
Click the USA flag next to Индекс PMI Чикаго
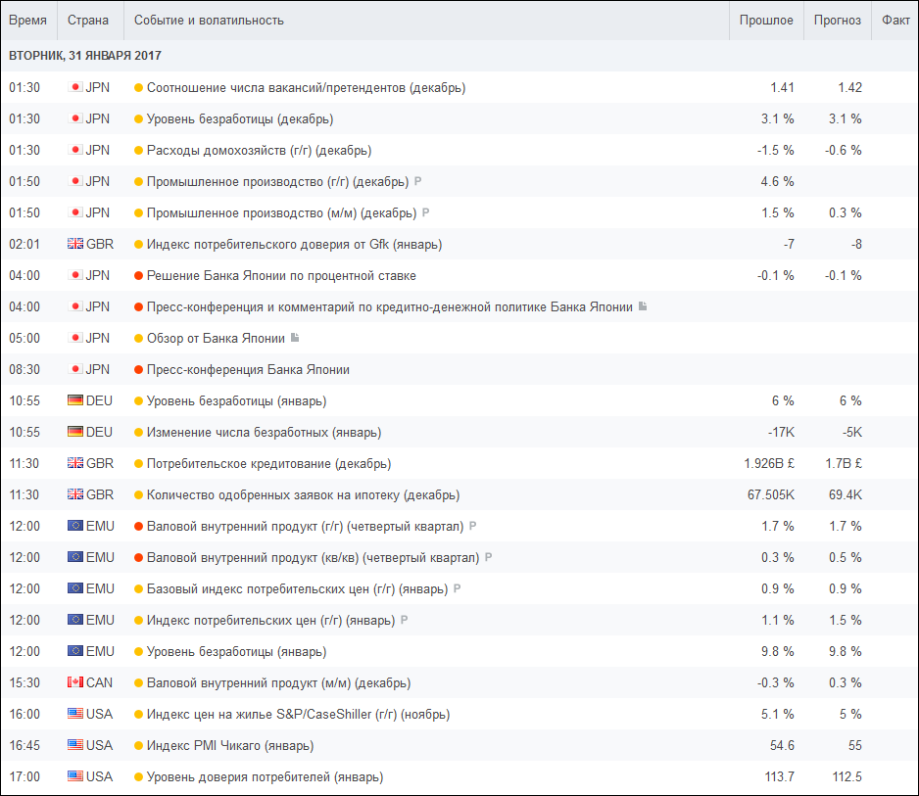coord(75,745)
